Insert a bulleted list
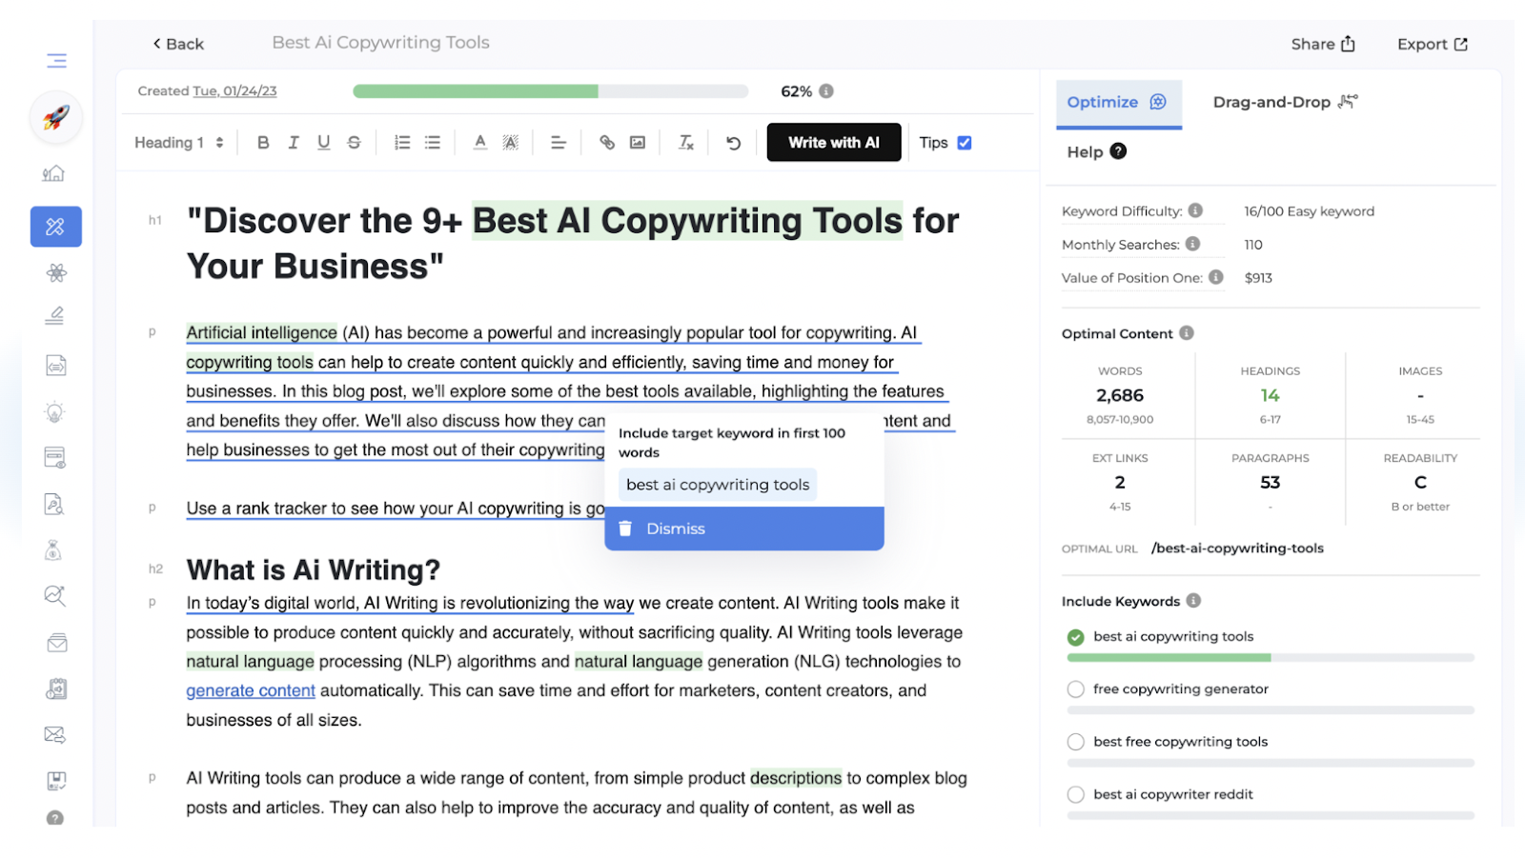The image size is (1525, 858). coord(433,143)
